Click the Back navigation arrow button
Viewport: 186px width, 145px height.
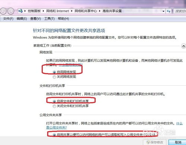(3, 11)
